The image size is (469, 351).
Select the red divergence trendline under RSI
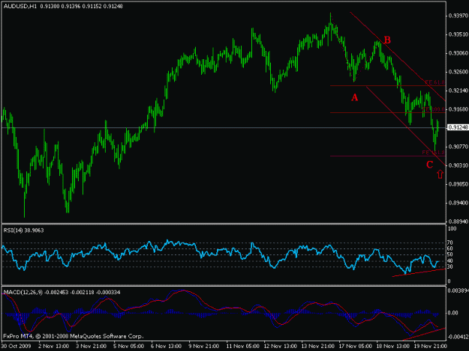click(419, 272)
